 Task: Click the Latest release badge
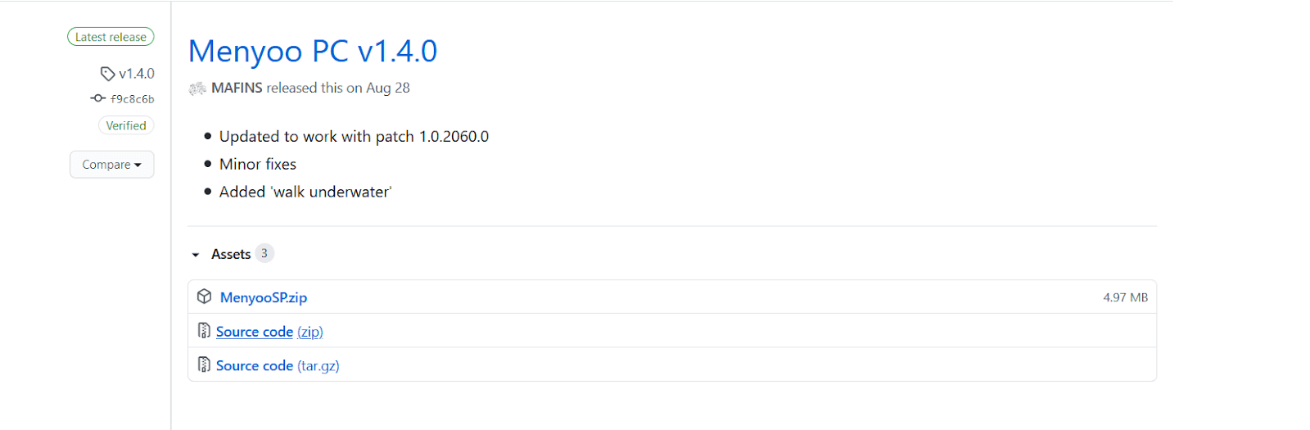click(x=111, y=37)
